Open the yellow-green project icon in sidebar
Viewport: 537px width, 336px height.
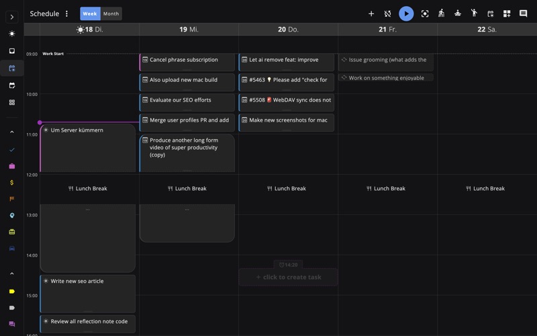coord(12,232)
